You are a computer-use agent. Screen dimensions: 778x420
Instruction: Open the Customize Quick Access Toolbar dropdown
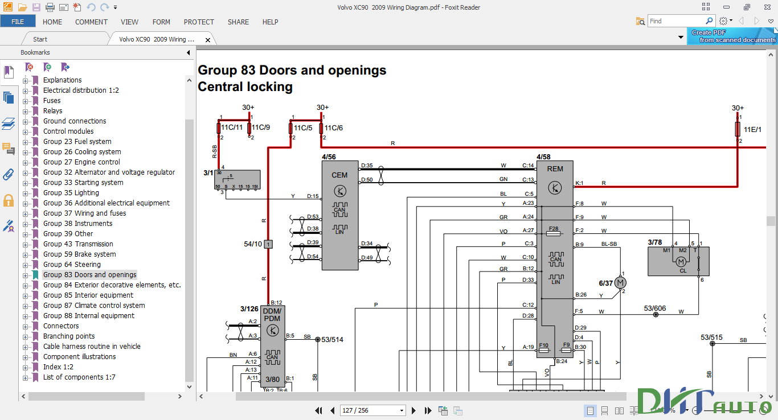(x=116, y=7)
